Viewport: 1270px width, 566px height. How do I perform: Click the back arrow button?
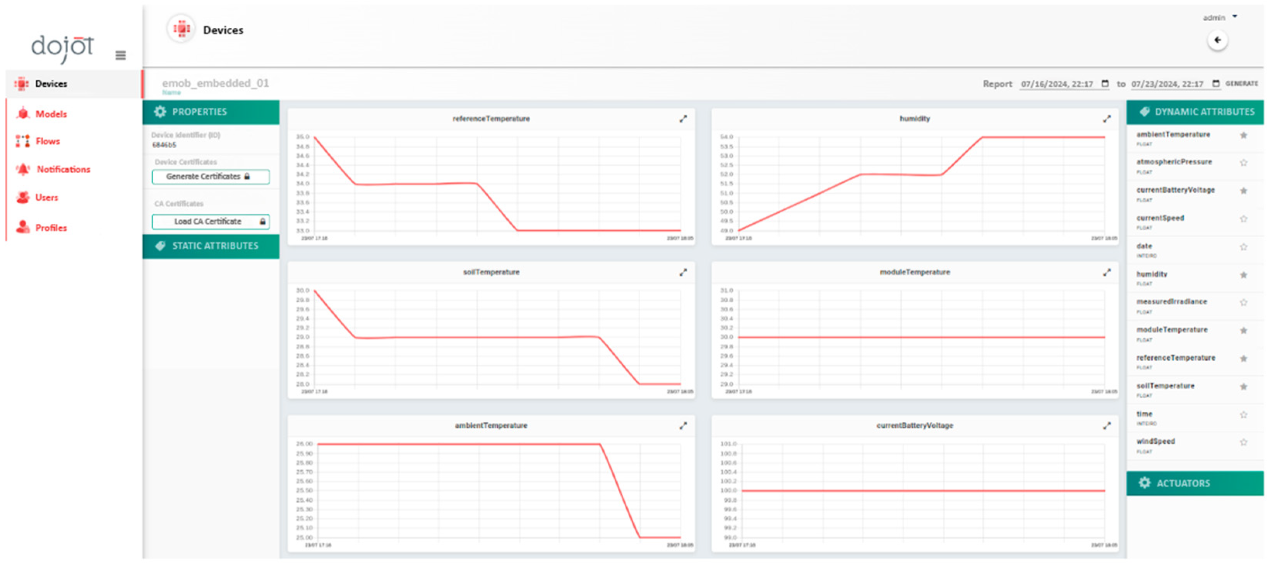click(x=1217, y=40)
